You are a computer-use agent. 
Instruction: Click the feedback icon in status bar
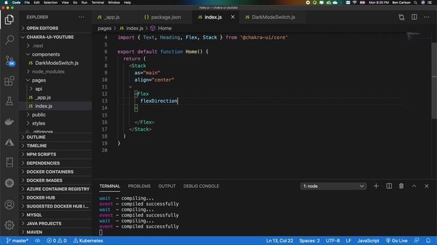417,240
